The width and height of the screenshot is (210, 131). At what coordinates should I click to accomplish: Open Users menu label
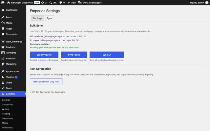pyautogui.click(x=9, y=83)
